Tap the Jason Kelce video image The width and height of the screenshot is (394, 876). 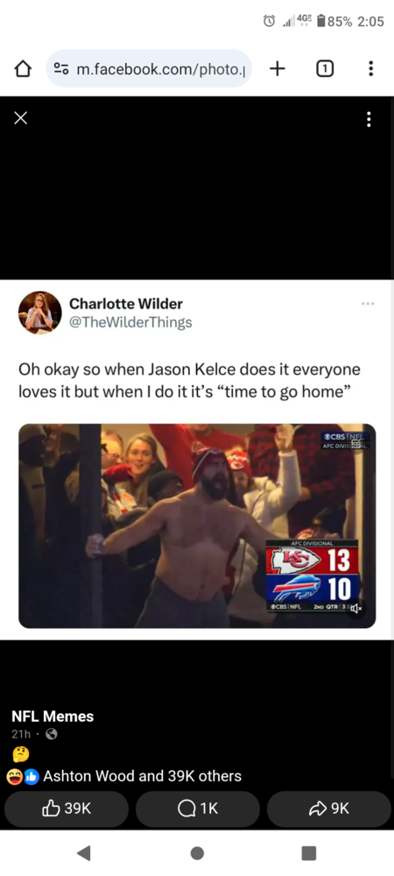(197, 526)
